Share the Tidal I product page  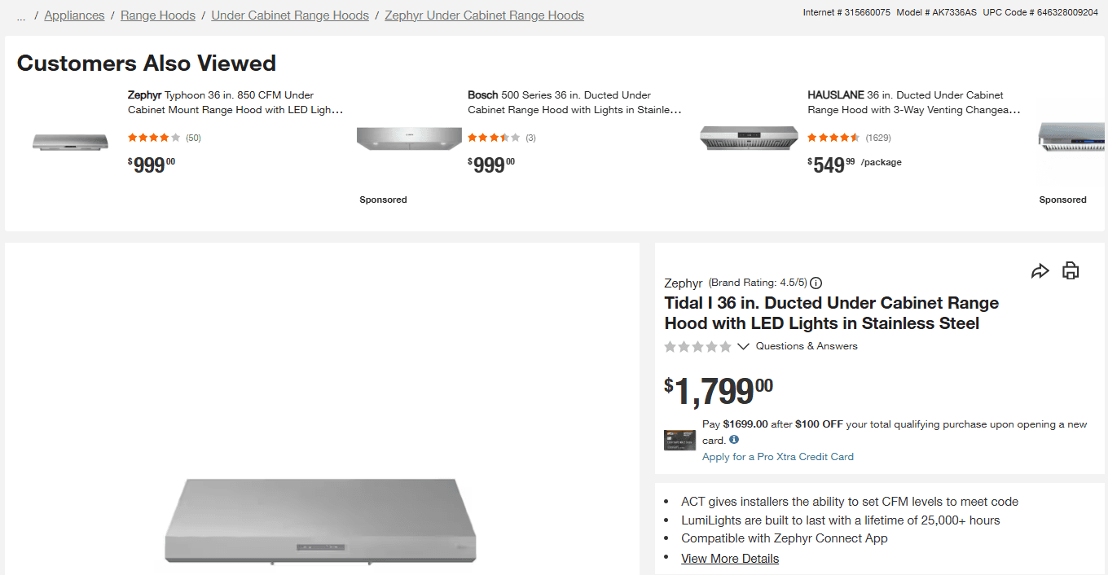(x=1040, y=270)
